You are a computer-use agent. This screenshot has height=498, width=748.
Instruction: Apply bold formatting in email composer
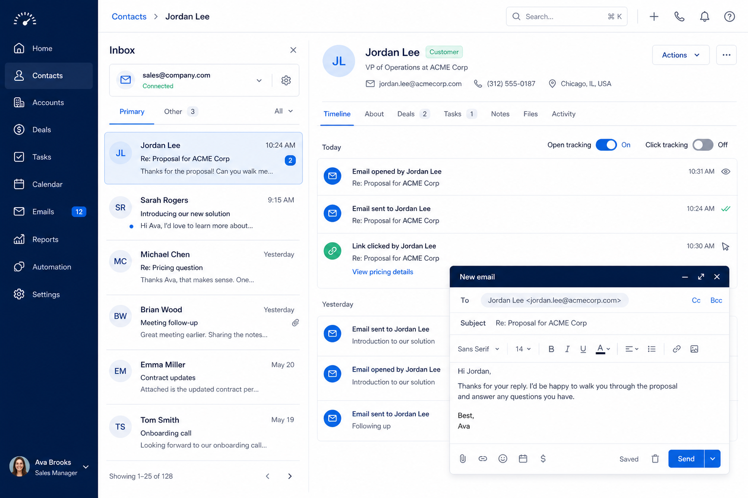[x=551, y=349]
